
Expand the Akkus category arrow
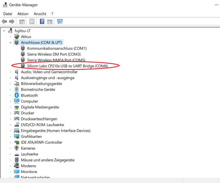[10, 37]
